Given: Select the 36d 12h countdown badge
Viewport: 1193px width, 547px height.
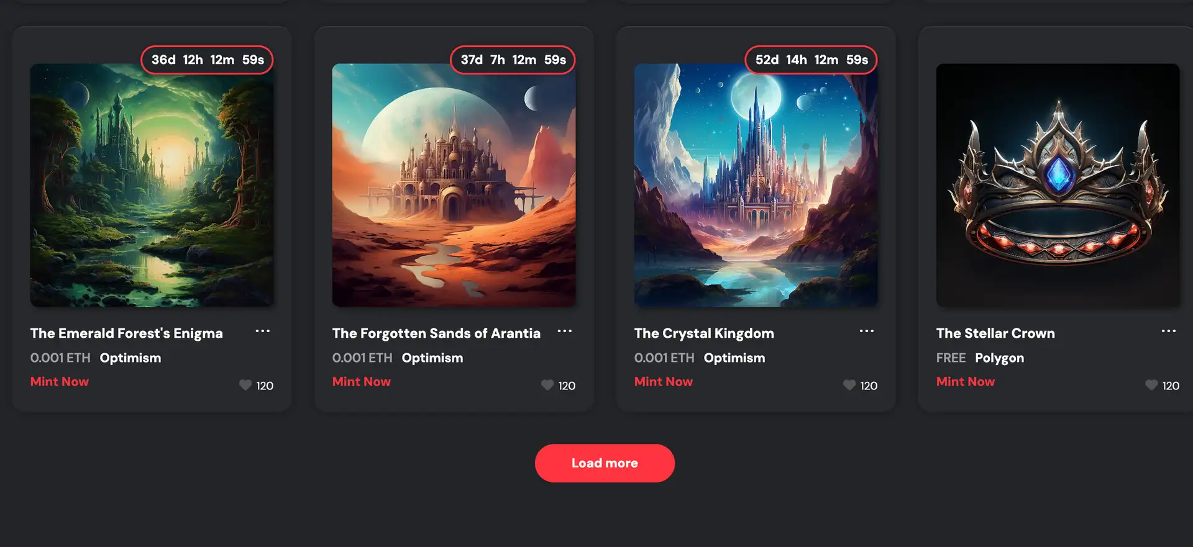Looking at the screenshot, I should tap(208, 60).
